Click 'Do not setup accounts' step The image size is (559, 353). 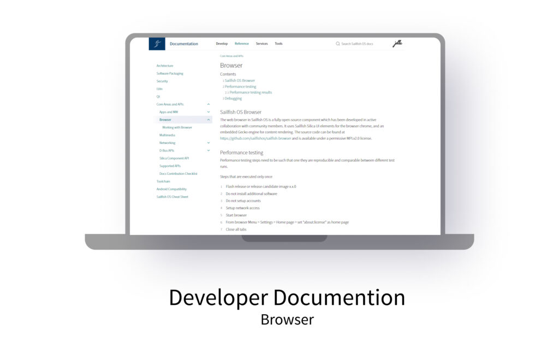(x=243, y=201)
